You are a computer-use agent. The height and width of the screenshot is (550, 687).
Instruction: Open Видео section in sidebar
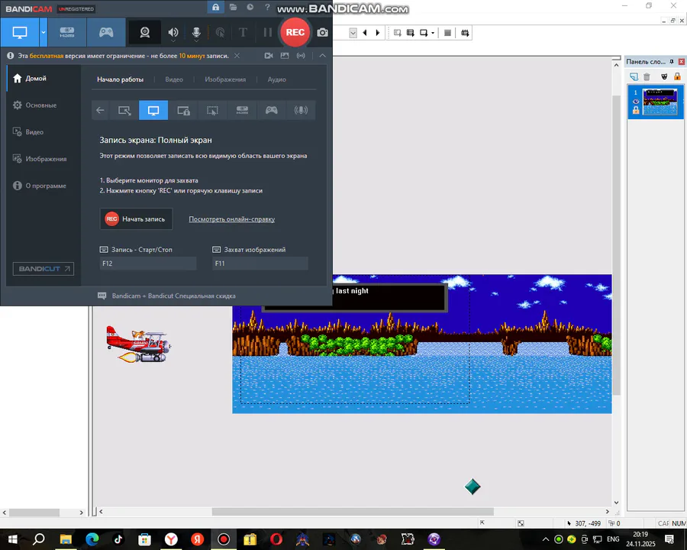pos(44,132)
